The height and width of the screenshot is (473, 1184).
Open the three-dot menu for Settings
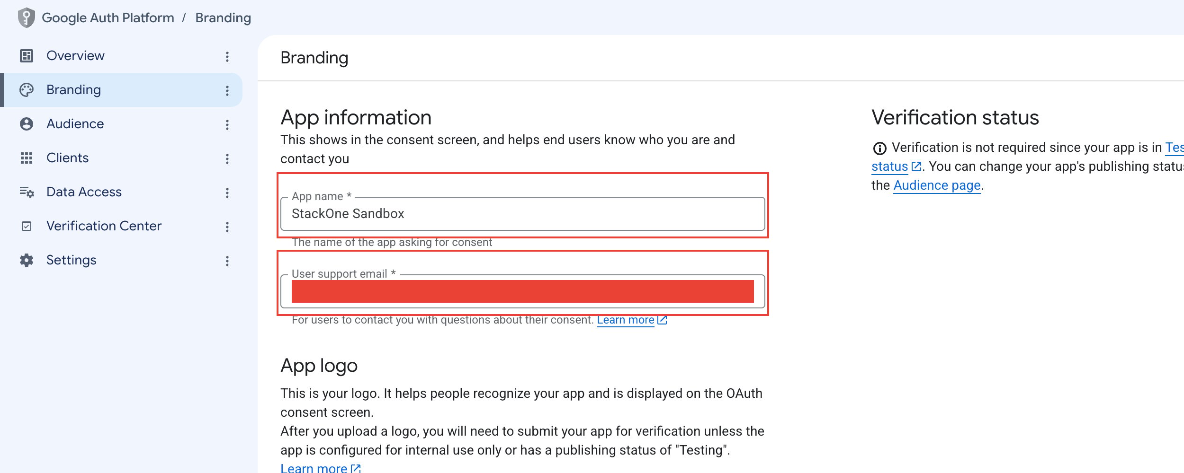(227, 261)
